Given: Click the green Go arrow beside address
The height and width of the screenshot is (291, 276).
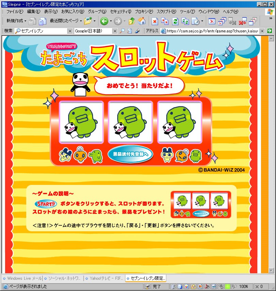Looking at the screenshot, I should click(x=270, y=31).
